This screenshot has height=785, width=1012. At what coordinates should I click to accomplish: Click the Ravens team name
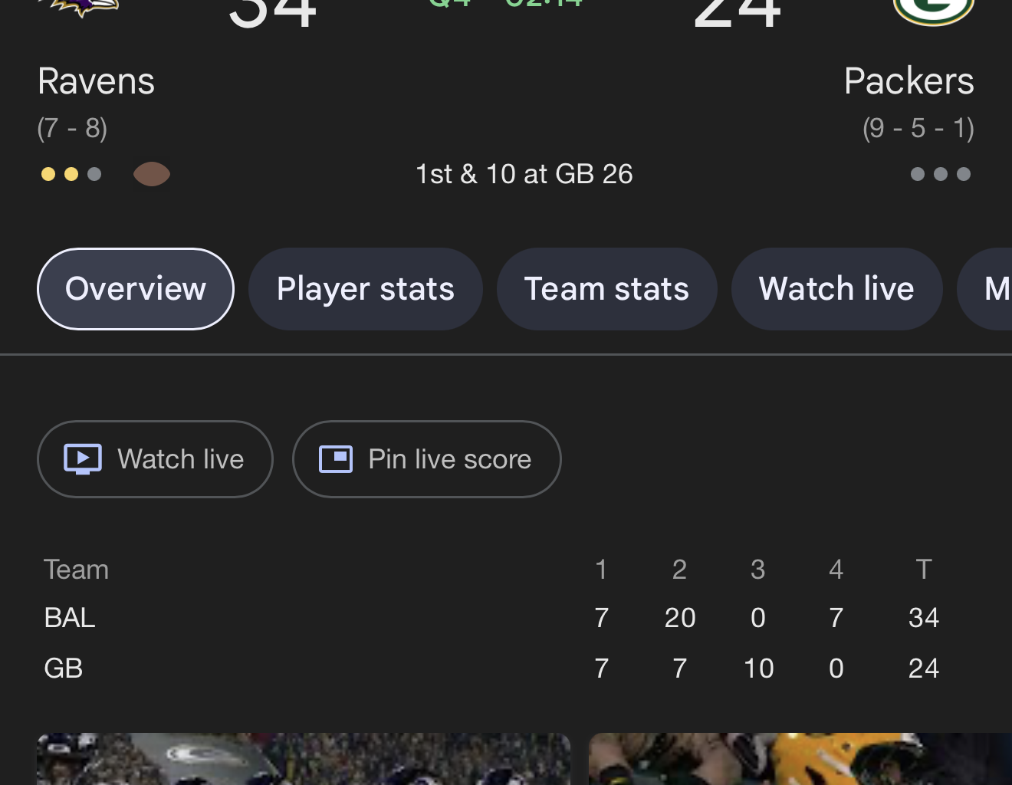97,81
